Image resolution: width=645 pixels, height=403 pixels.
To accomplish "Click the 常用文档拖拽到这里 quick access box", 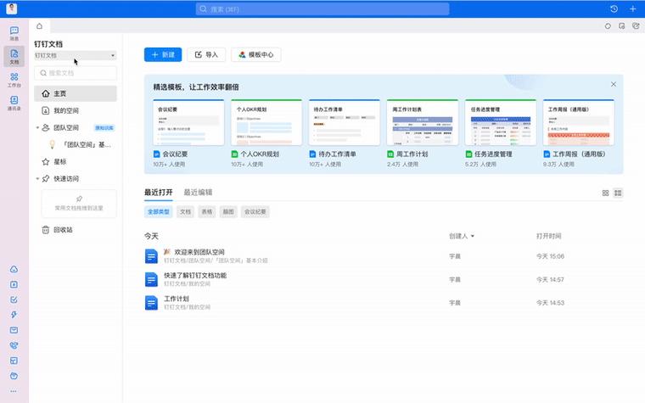I will pos(79,204).
